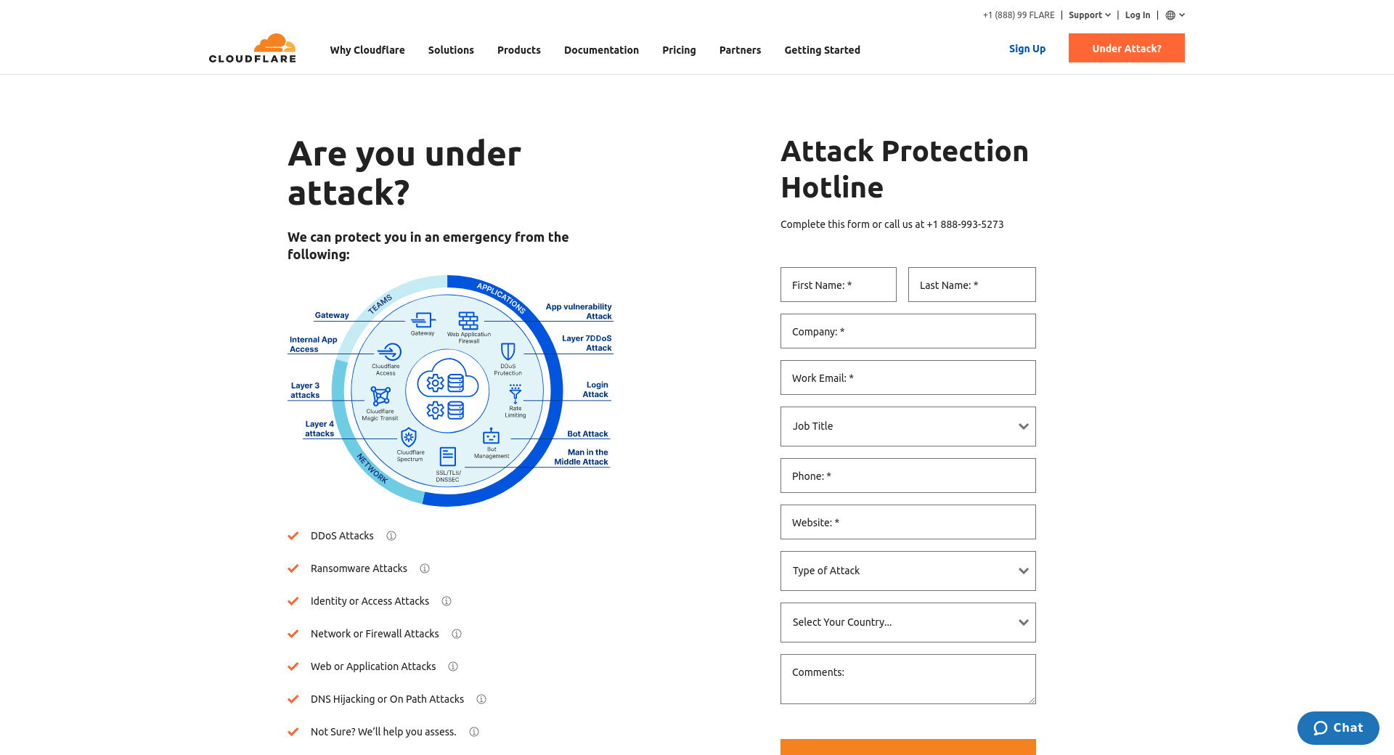Focus the Comments text area
The width and height of the screenshot is (1394, 755).
[908, 679]
